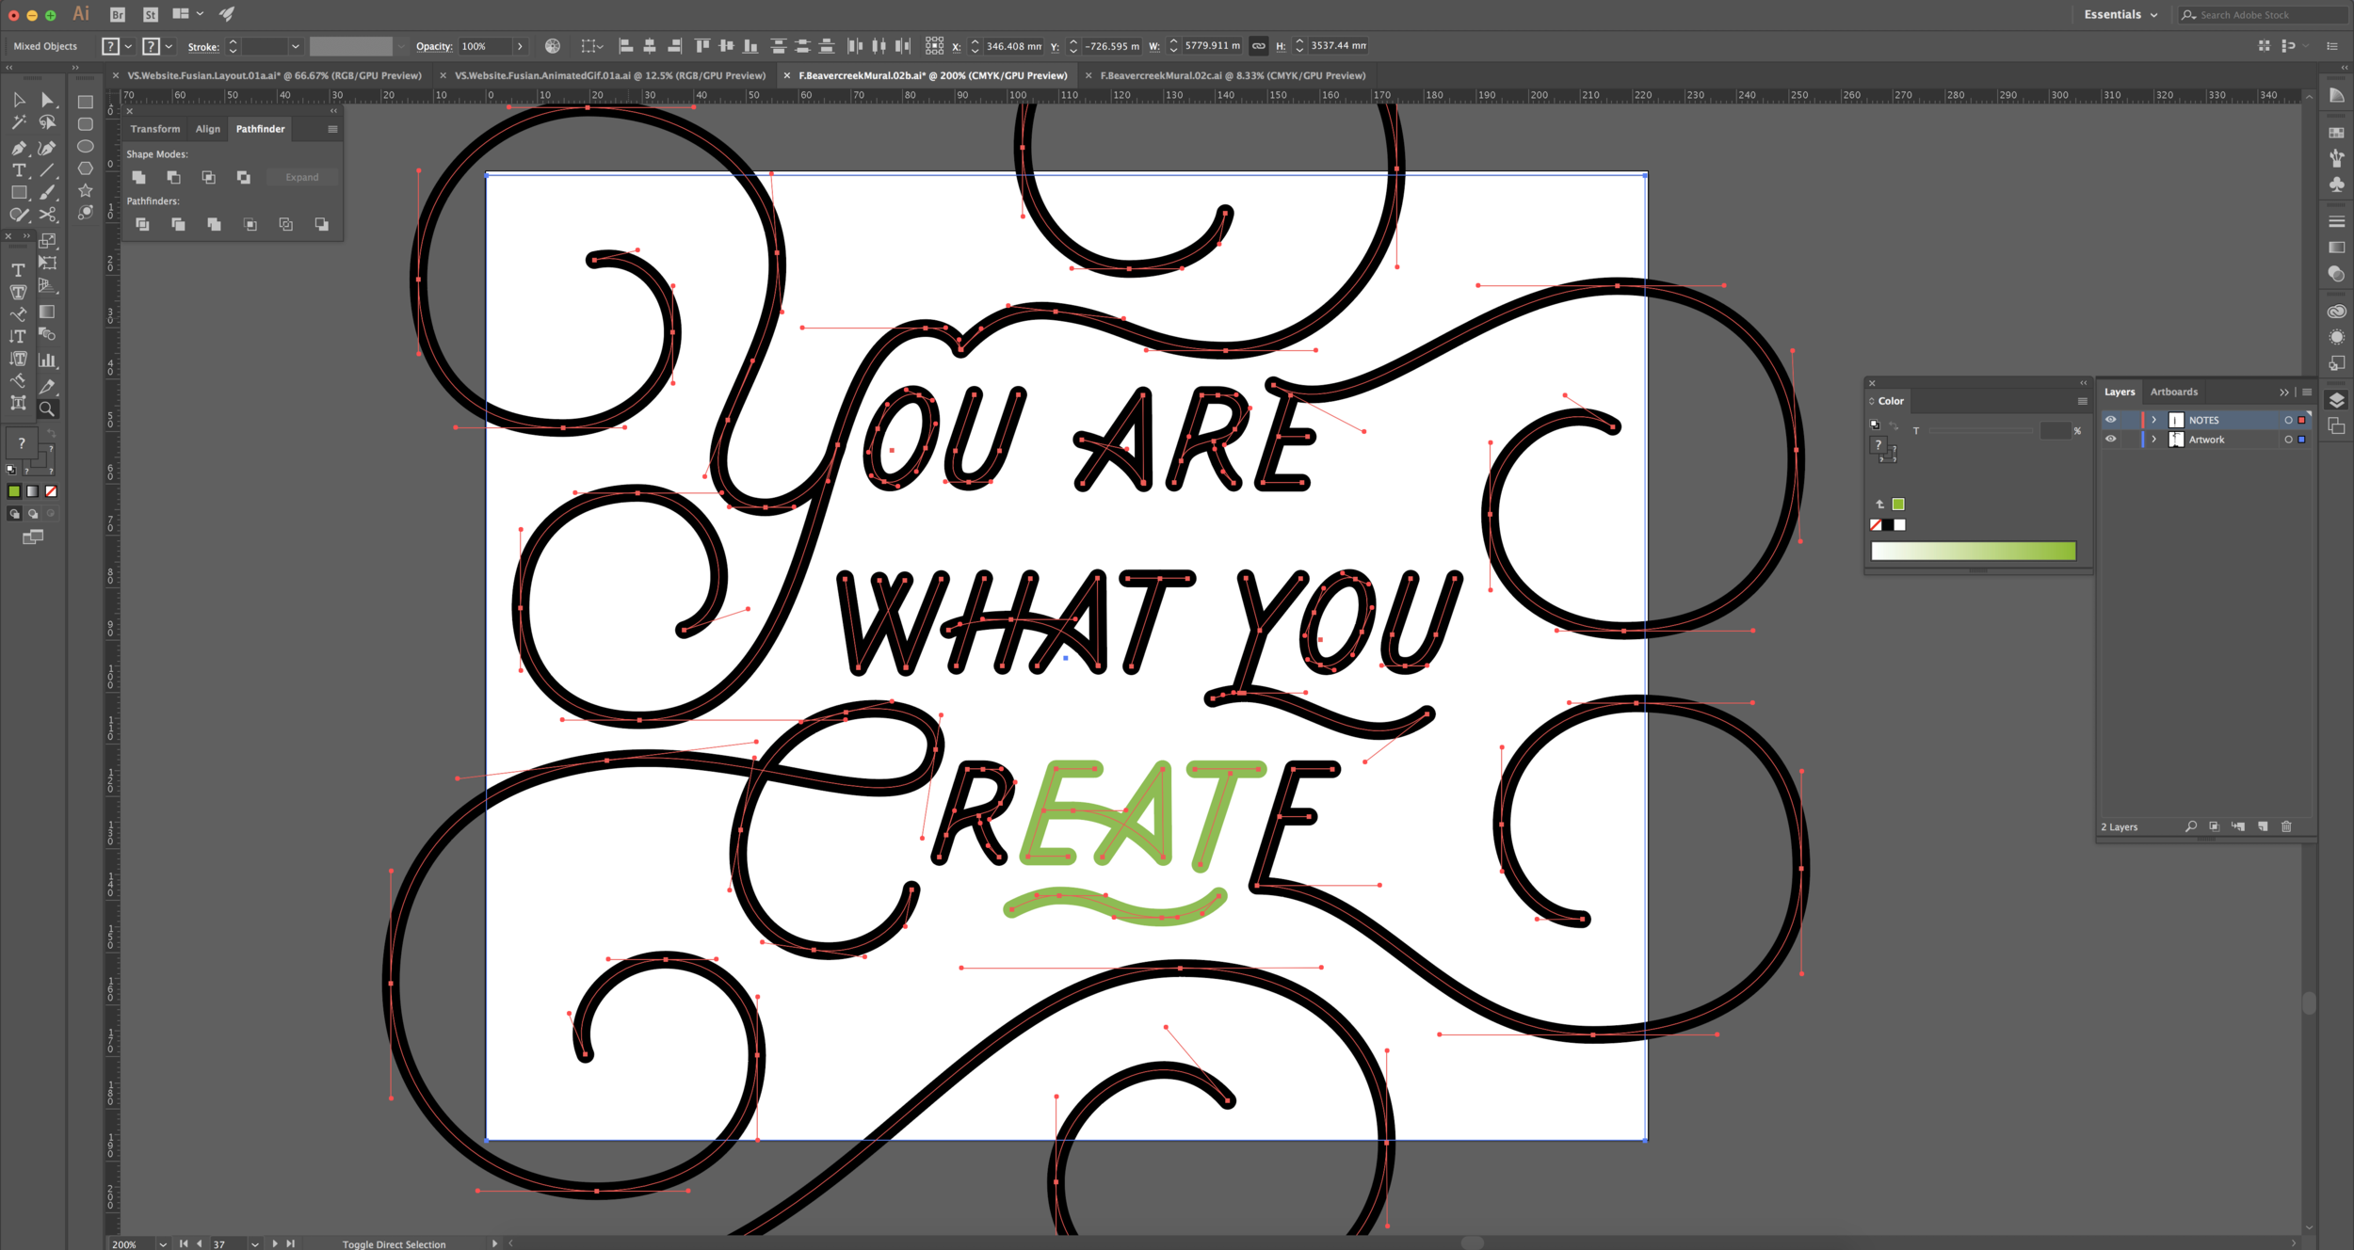Choose the Ellipse shape tool
The width and height of the screenshot is (2354, 1250).
click(x=85, y=146)
